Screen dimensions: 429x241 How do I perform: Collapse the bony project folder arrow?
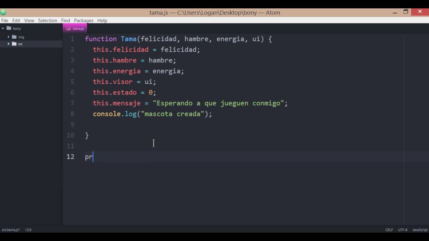tap(3, 28)
